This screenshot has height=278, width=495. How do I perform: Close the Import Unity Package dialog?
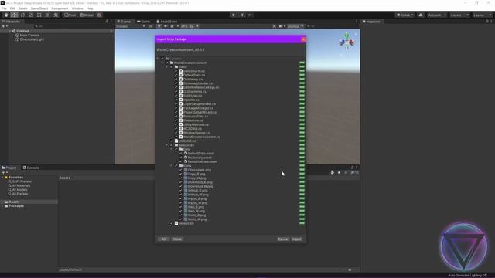coord(303,39)
